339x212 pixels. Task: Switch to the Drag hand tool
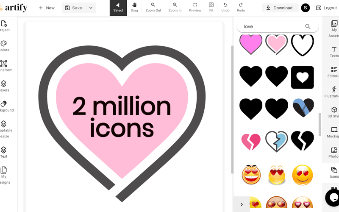(134, 8)
